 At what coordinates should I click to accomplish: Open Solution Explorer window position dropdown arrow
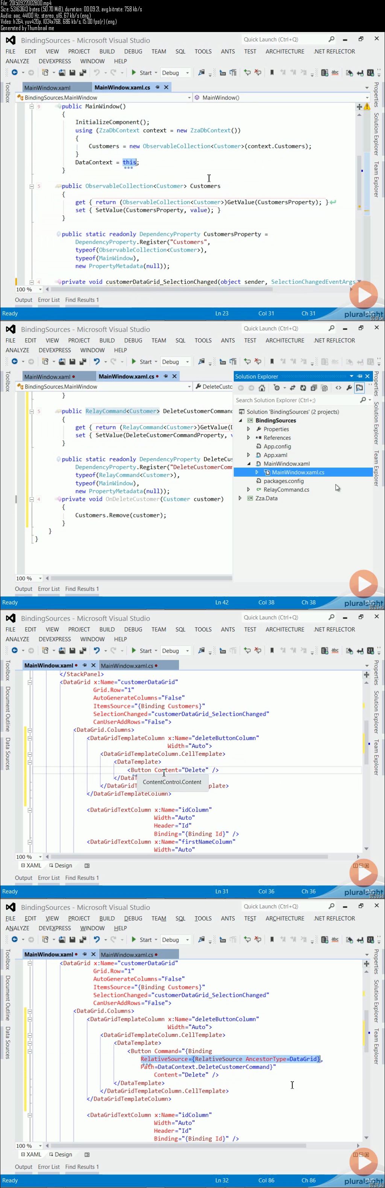[x=352, y=376]
